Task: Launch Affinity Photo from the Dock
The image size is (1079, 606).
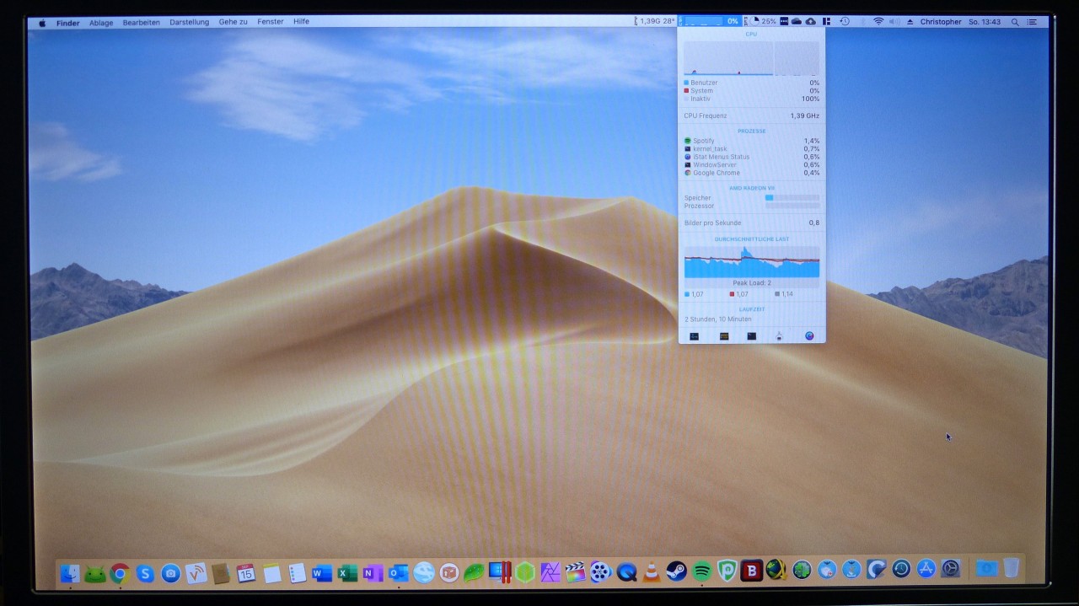Action: click(x=550, y=573)
